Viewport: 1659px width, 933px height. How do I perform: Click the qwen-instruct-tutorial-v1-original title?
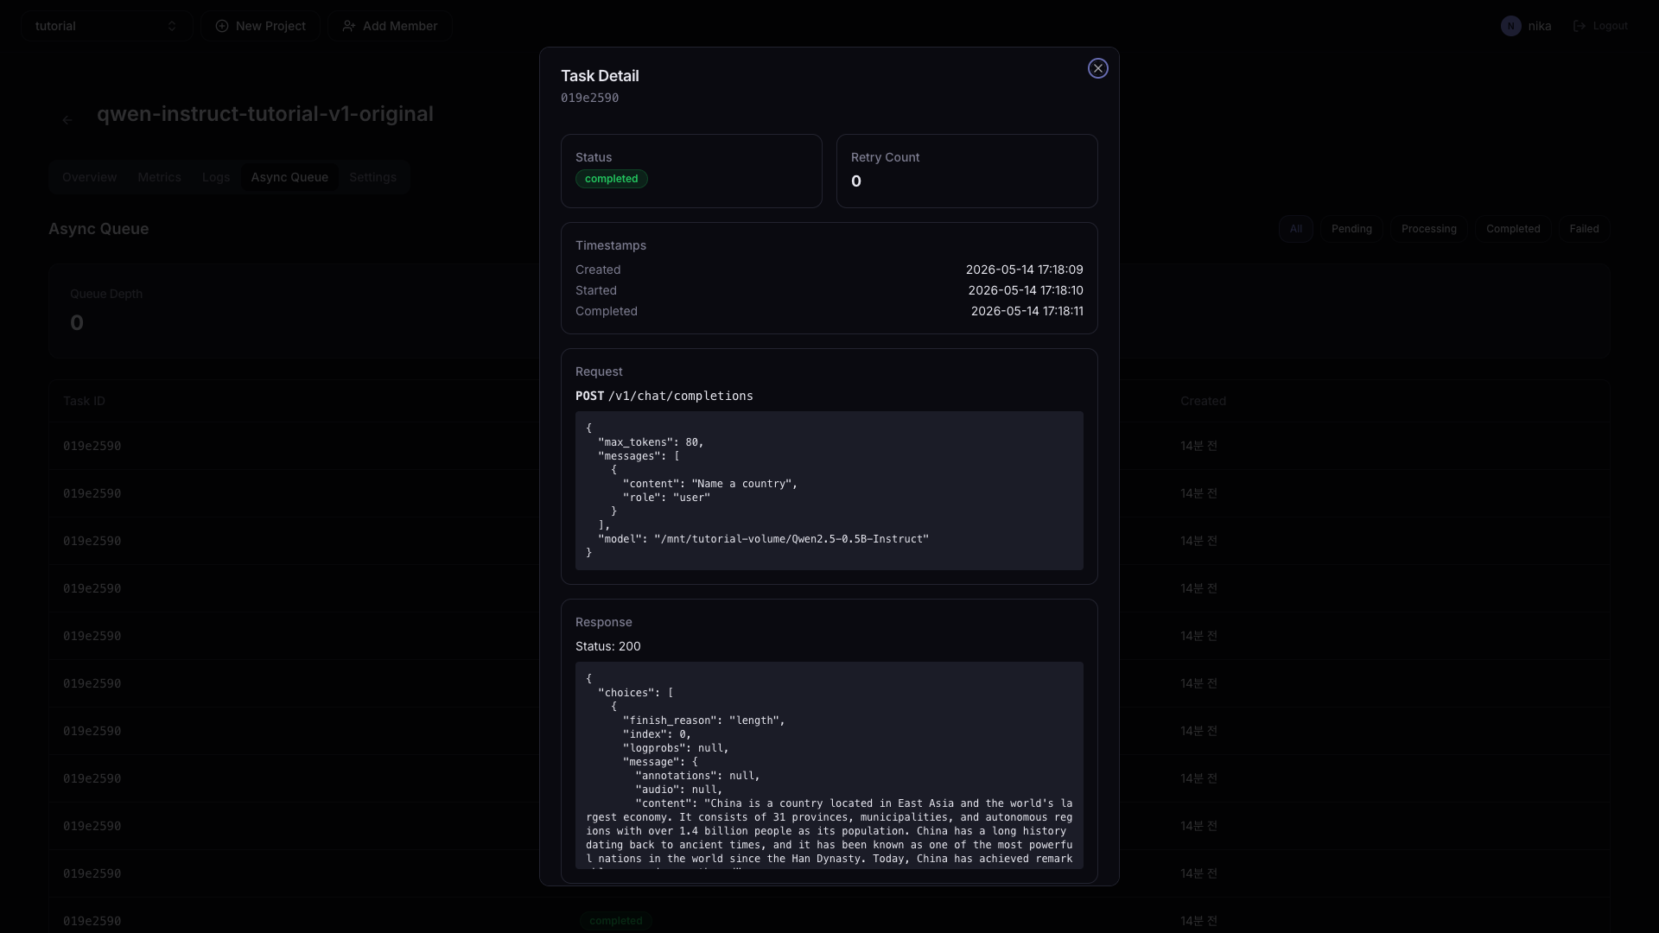pos(264,114)
